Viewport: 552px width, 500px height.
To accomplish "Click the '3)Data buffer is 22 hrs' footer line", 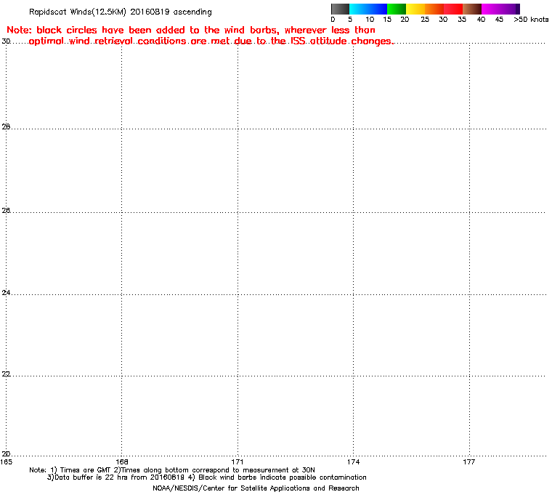I will coord(207,477).
